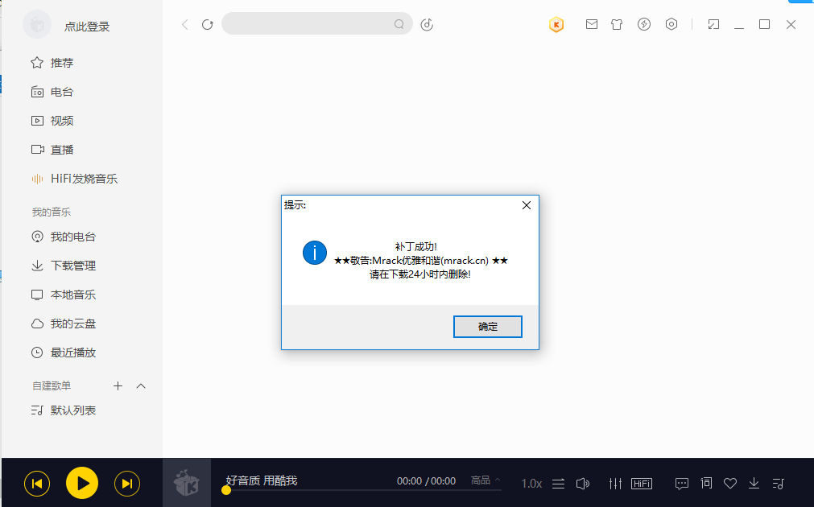814x507 pixels.
Task: Play the previous track
Action: [37, 484]
